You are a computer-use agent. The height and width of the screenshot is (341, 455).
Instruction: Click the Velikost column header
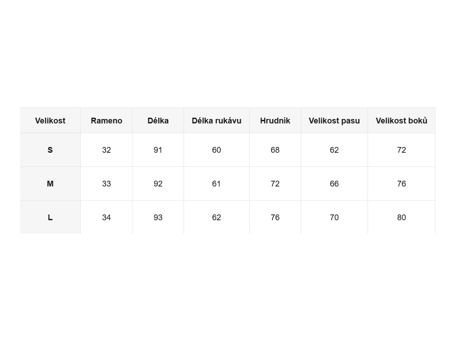[50, 121]
